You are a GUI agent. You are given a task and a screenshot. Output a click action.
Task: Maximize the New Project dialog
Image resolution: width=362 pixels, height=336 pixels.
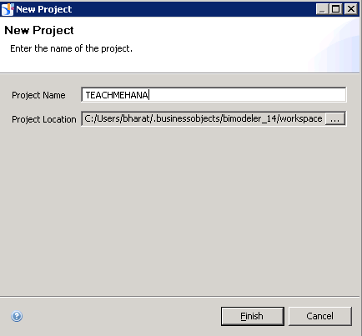(336, 9)
